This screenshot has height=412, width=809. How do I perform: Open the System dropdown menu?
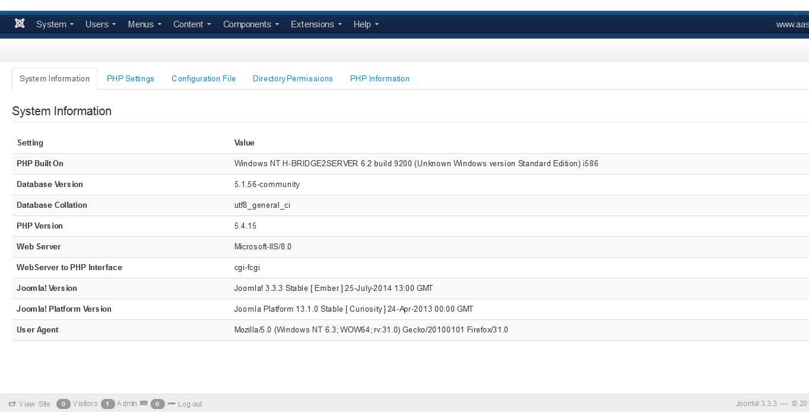[x=55, y=24]
